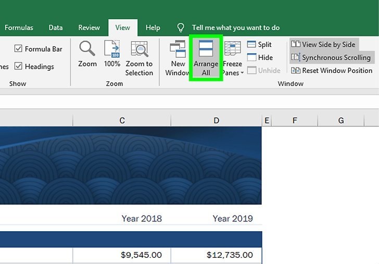Open the Review tab

click(x=89, y=28)
